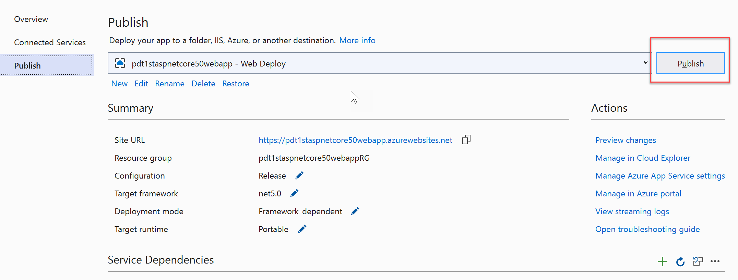Refresh the Service Dependencies list
The width and height of the screenshot is (738, 280).
(680, 261)
